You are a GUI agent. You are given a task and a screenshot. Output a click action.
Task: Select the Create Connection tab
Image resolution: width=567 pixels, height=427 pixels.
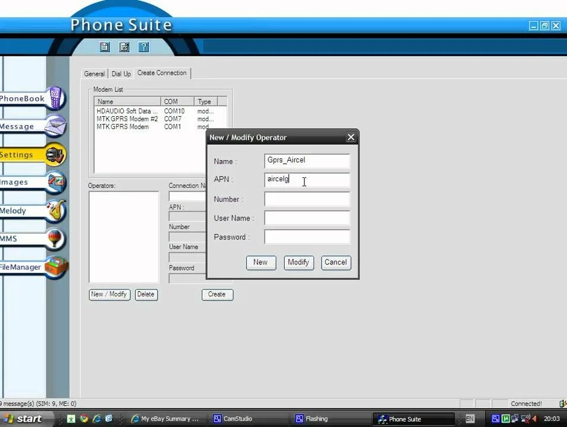click(x=162, y=73)
